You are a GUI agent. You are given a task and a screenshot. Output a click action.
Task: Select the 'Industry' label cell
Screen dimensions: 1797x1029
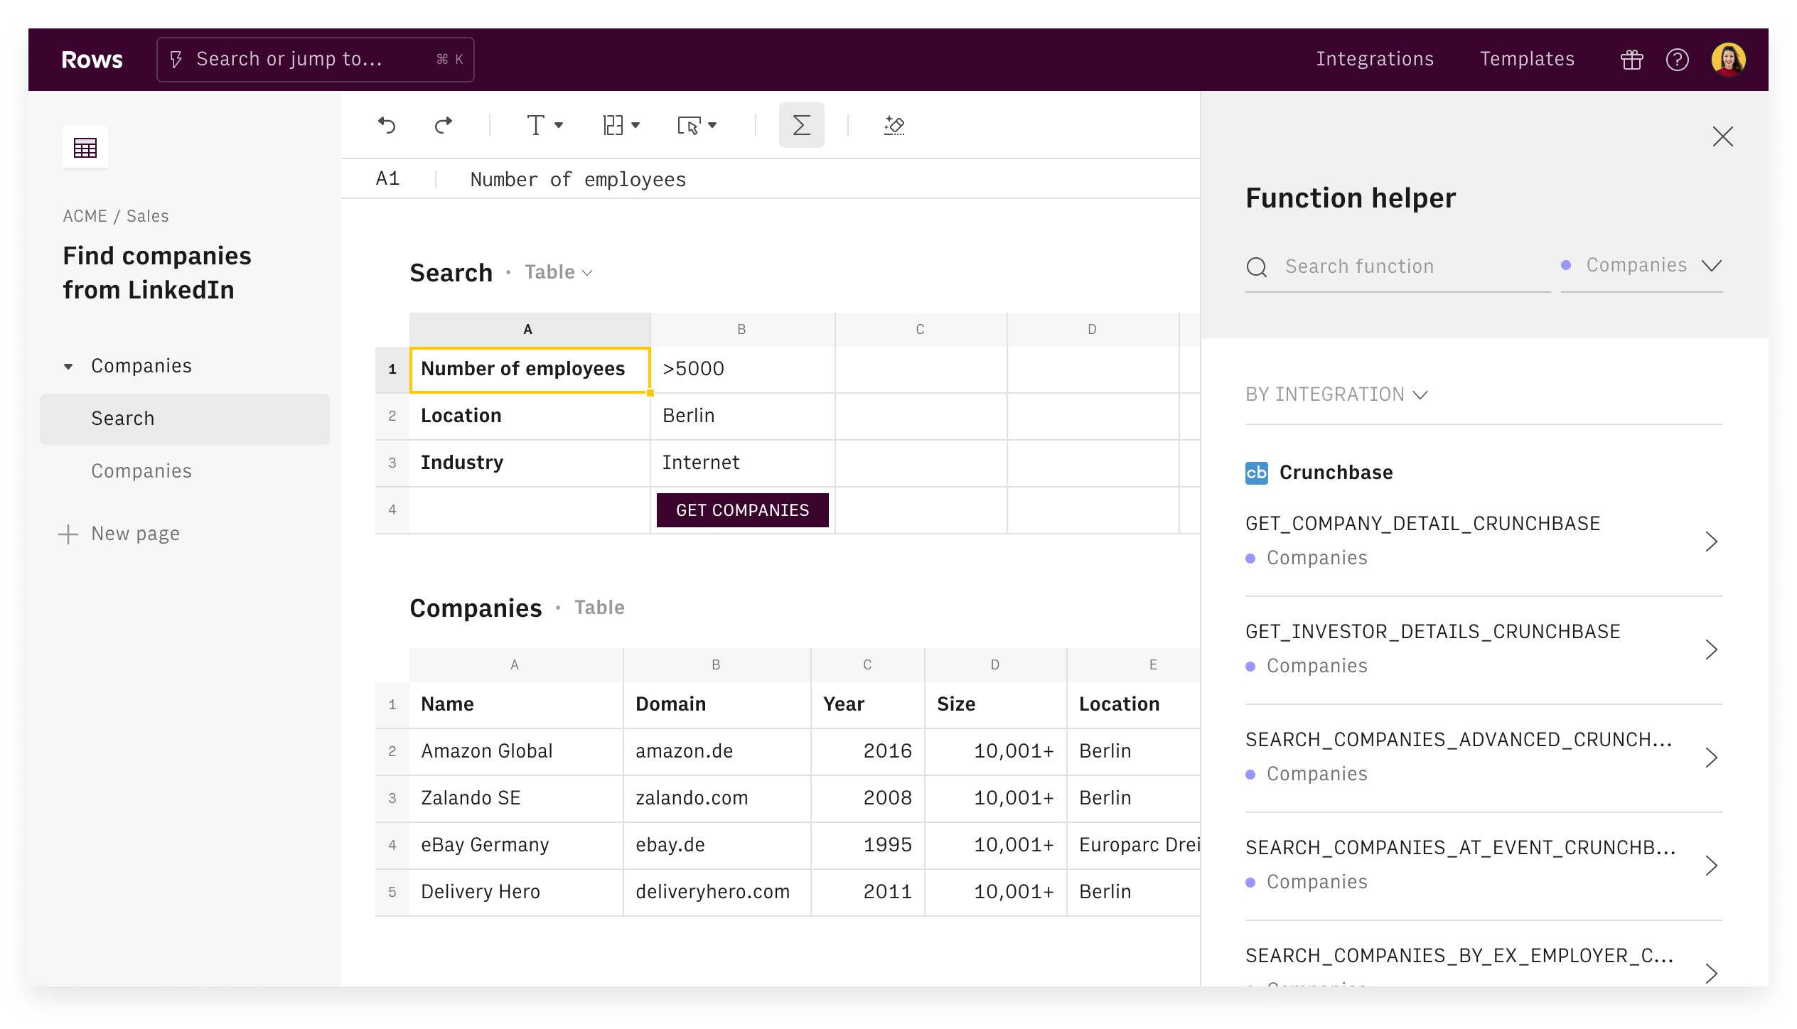click(530, 463)
